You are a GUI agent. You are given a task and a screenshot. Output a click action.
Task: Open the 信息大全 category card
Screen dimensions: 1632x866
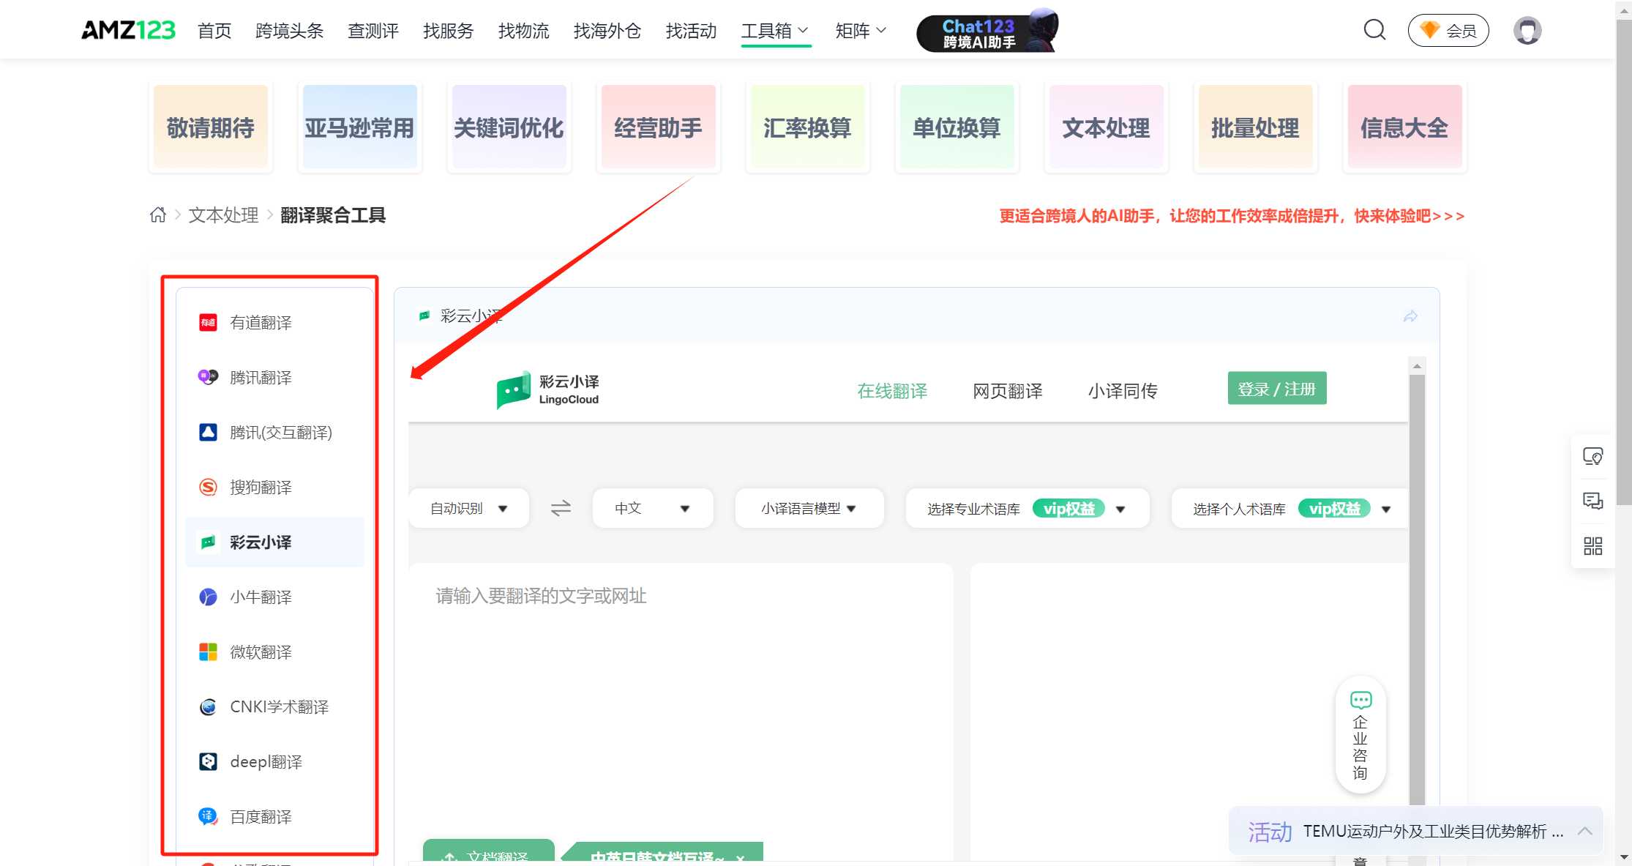tap(1405, 127)
